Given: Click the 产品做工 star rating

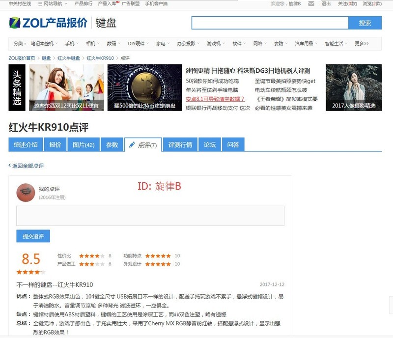Looking at the screenshot, I should click(92, 264).
